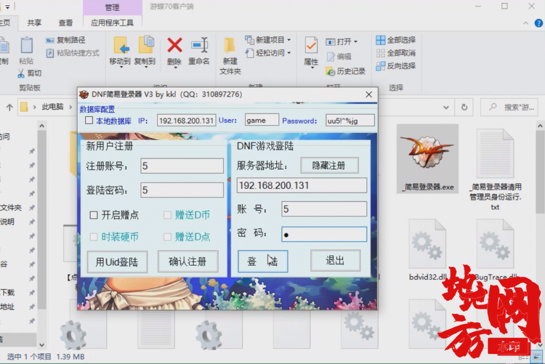Click the 登陆 login button

pos(263,261)
